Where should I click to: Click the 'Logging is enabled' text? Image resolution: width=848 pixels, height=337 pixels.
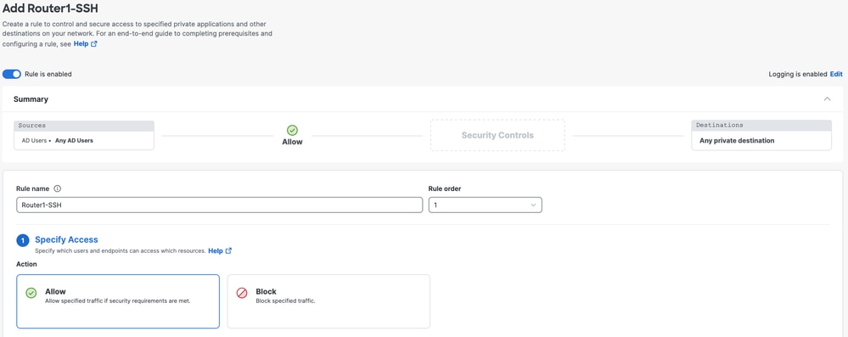798,74
